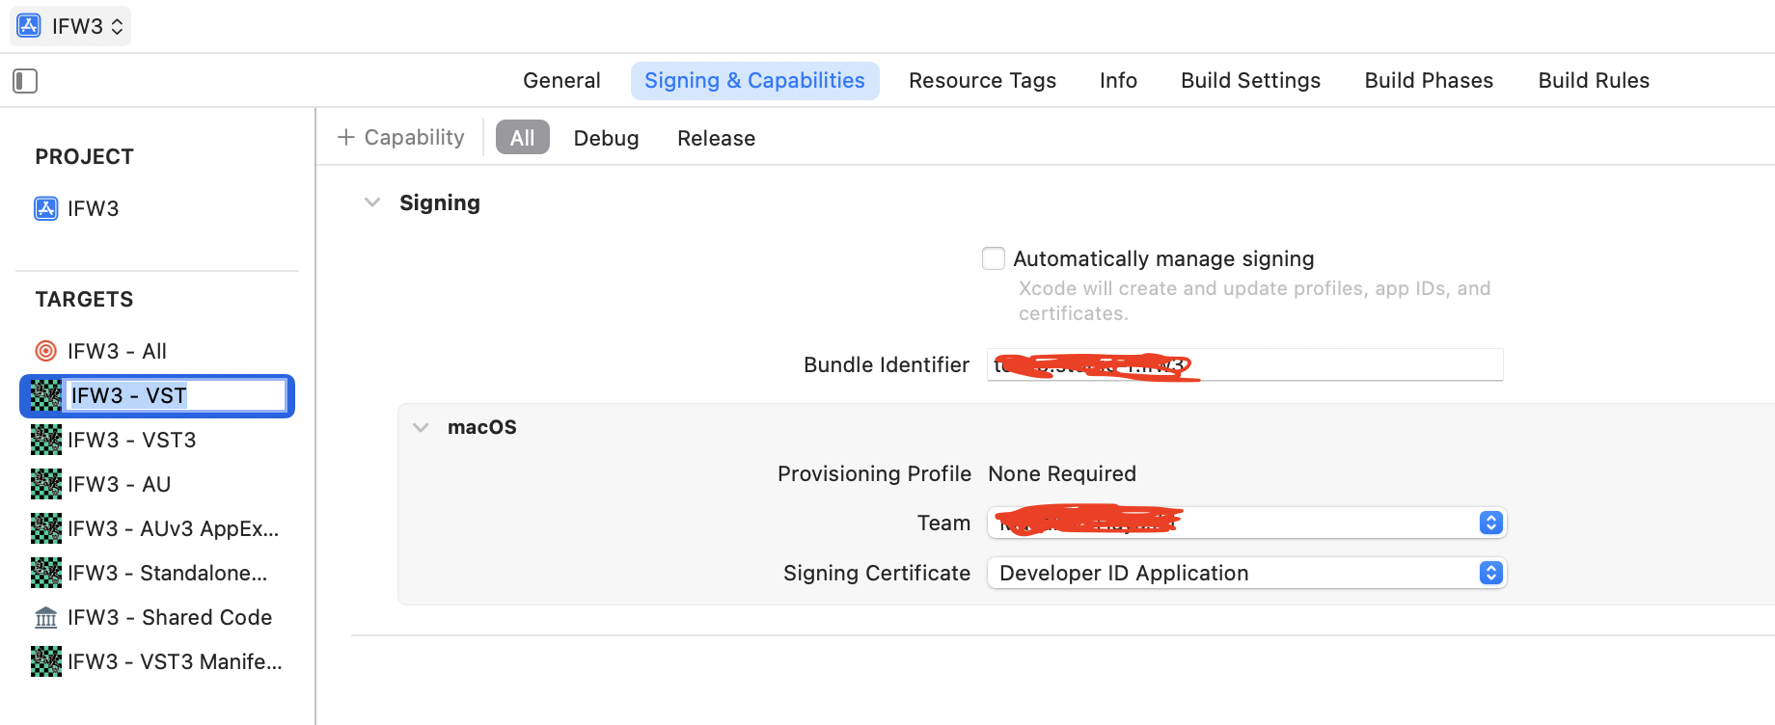Show Release configuration capabilities
The image size is (1775, 725).
pyautogui.click(x=716, y=138)
